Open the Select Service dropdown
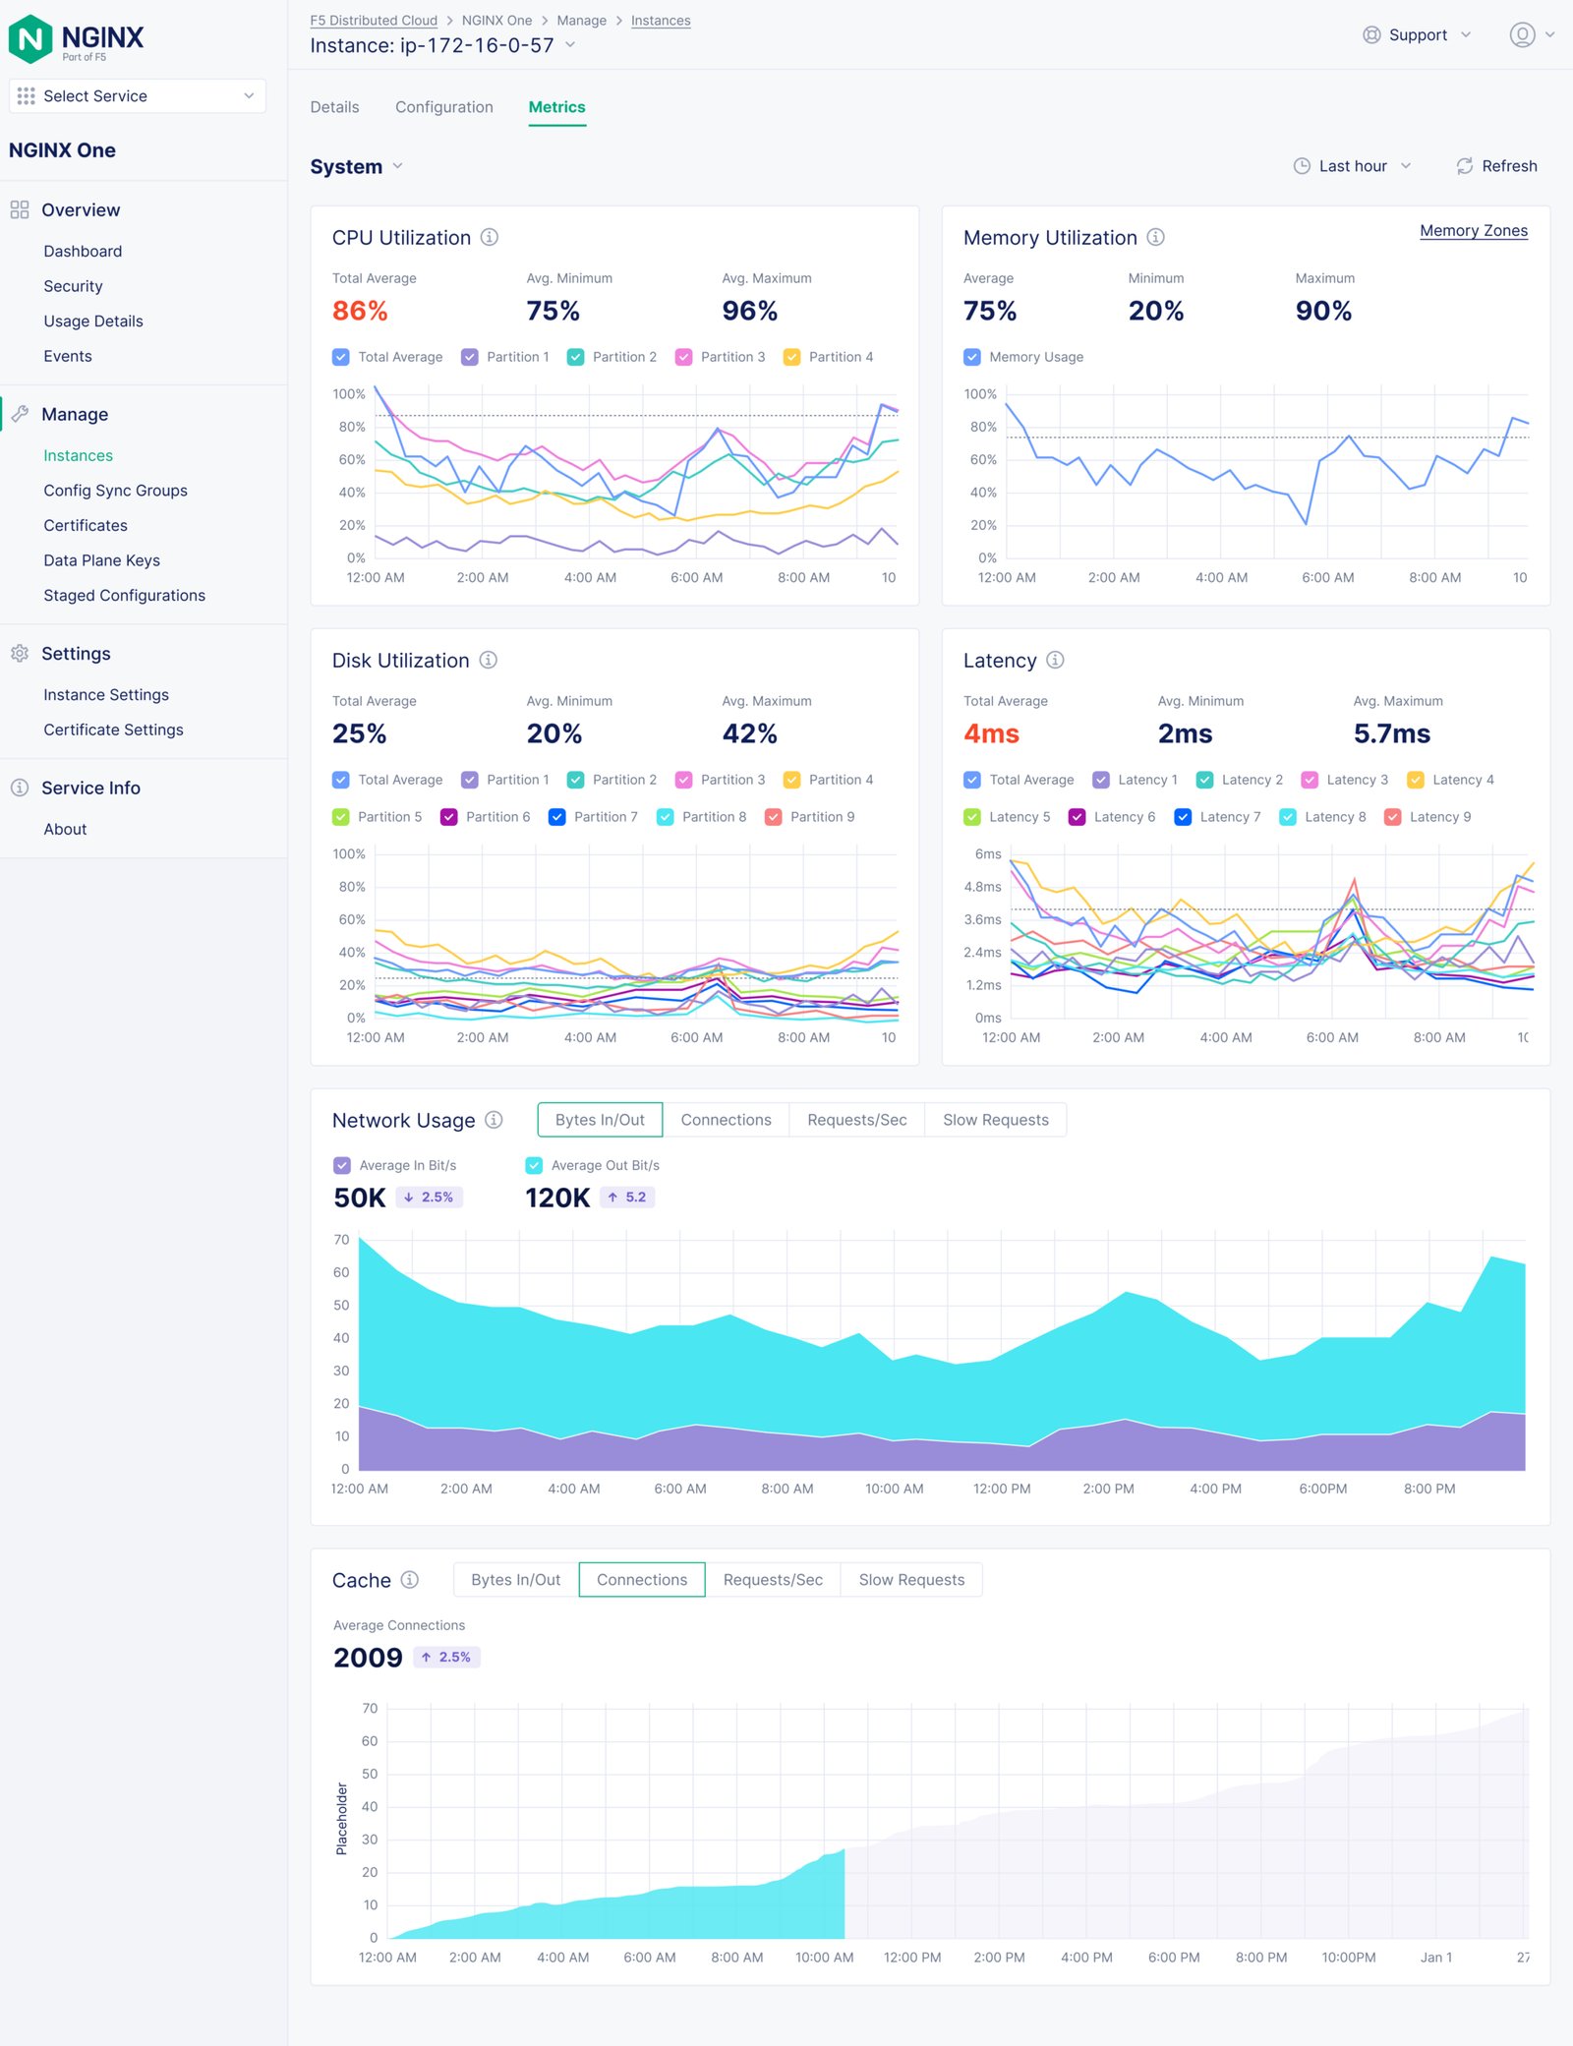 pos(138,95)
